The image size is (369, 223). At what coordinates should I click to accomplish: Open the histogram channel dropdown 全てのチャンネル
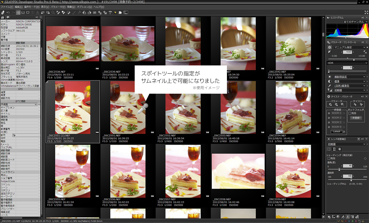355,22
